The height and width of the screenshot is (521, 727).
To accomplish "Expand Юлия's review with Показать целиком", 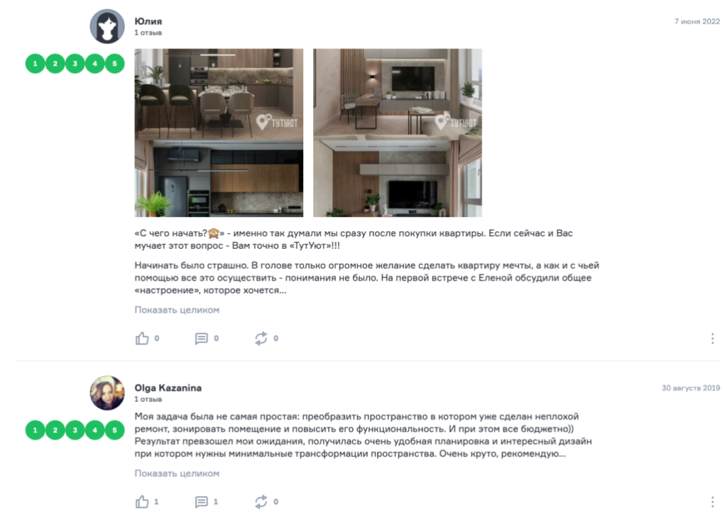I will 177,310.
